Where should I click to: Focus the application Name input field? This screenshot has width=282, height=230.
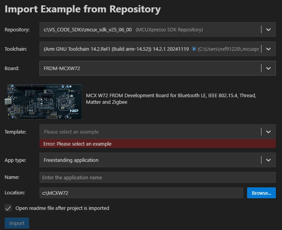click(x=158, y=177)
